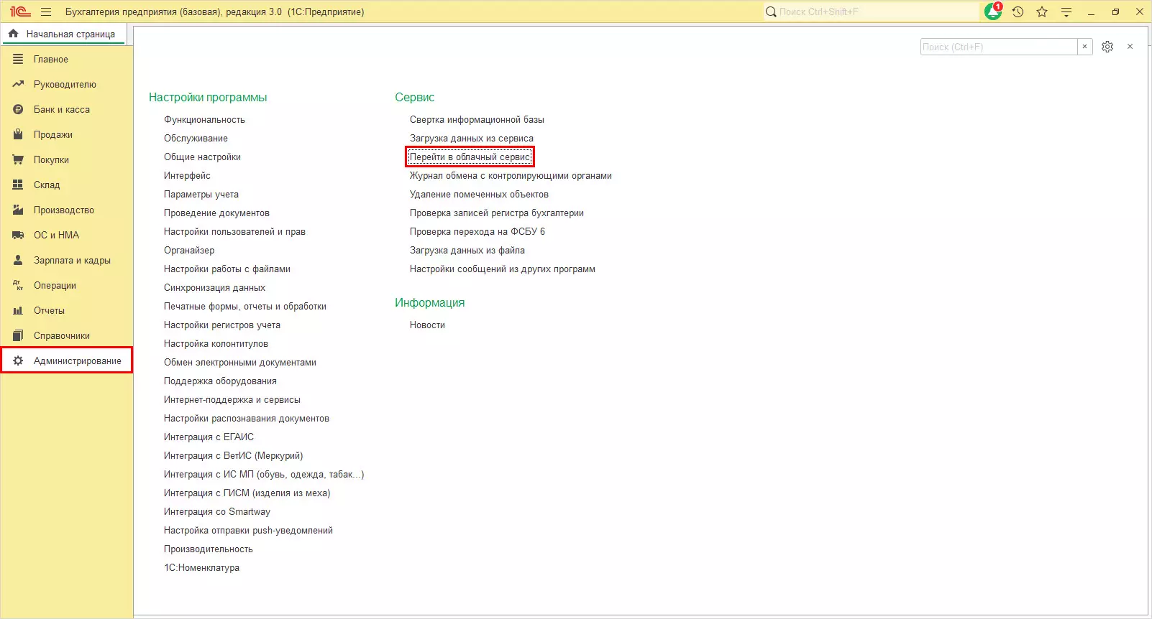Open the Производительность link
Screen dimensions: 1152x619
point(209,549)
